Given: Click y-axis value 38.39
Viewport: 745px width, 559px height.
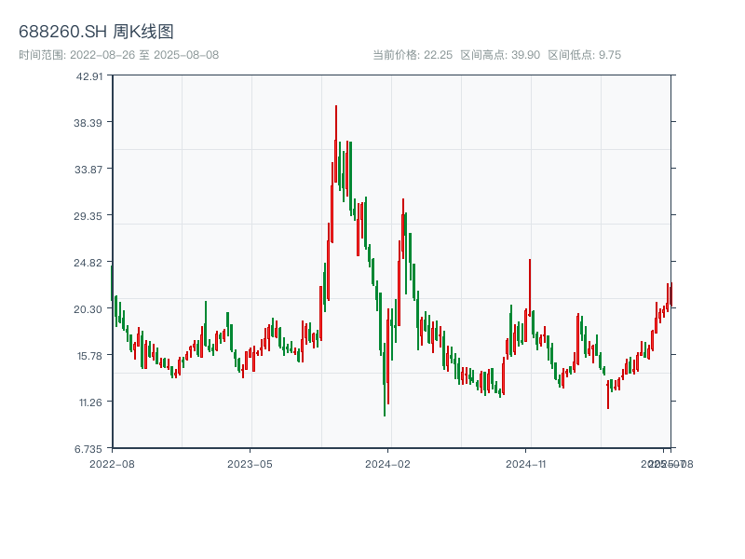Looking at the screenshot, I should [88, 123].
